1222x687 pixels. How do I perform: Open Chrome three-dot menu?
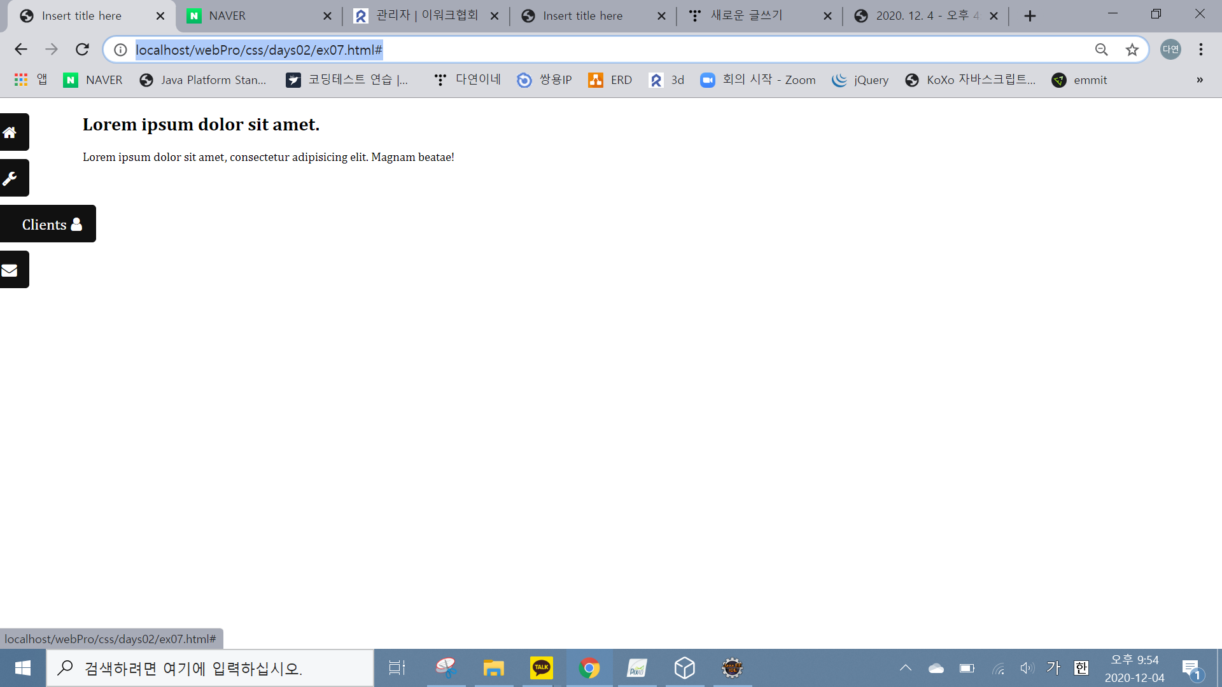pyautogui.click(x=1200, y=50)
